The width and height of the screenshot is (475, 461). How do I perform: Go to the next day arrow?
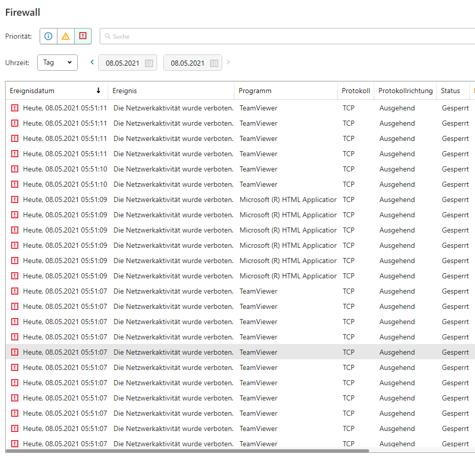(228, 63)
